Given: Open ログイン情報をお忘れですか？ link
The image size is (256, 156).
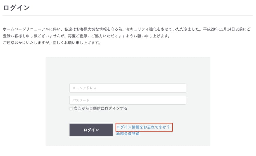Looking at the screenshot, I should pos(143,127).
